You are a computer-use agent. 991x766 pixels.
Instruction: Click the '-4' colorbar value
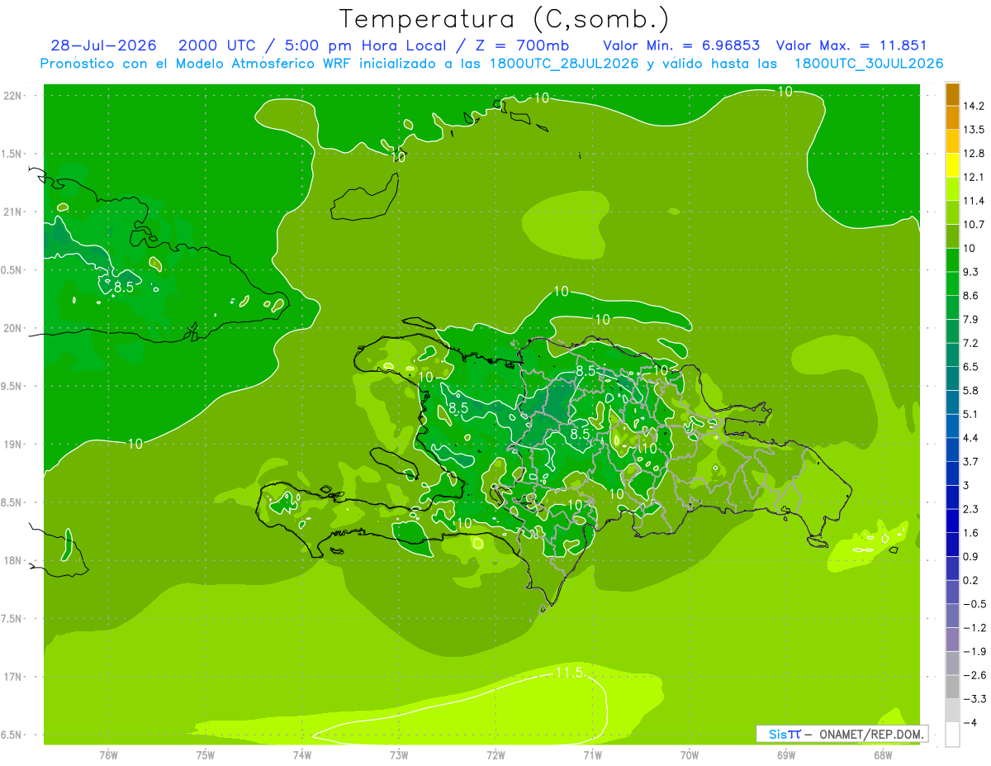point(969,722)
